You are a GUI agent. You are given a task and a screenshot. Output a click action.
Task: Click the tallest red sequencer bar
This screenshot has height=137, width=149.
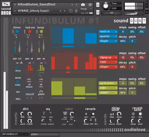(91, 62)
